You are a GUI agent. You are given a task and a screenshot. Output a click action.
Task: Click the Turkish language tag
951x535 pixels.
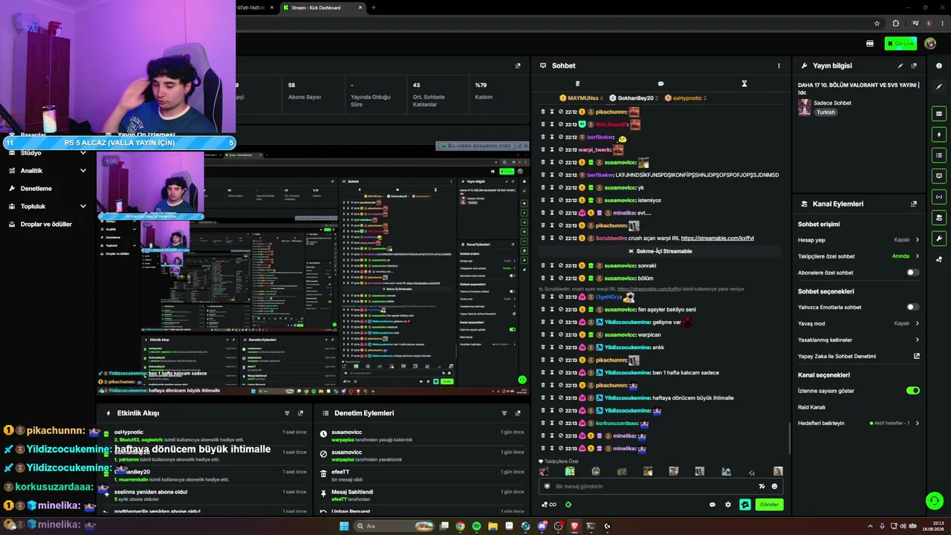click(x=825, y=112)
